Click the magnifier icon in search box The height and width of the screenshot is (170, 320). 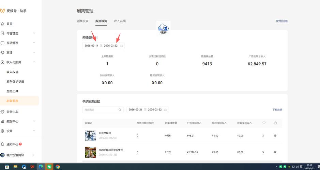(120, 110)
